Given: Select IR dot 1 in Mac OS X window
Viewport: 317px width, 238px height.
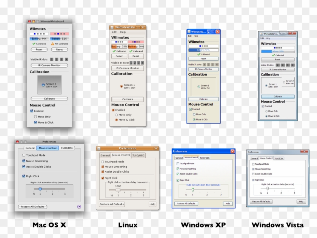Looking at the screenshot, I should click(52, 59).
